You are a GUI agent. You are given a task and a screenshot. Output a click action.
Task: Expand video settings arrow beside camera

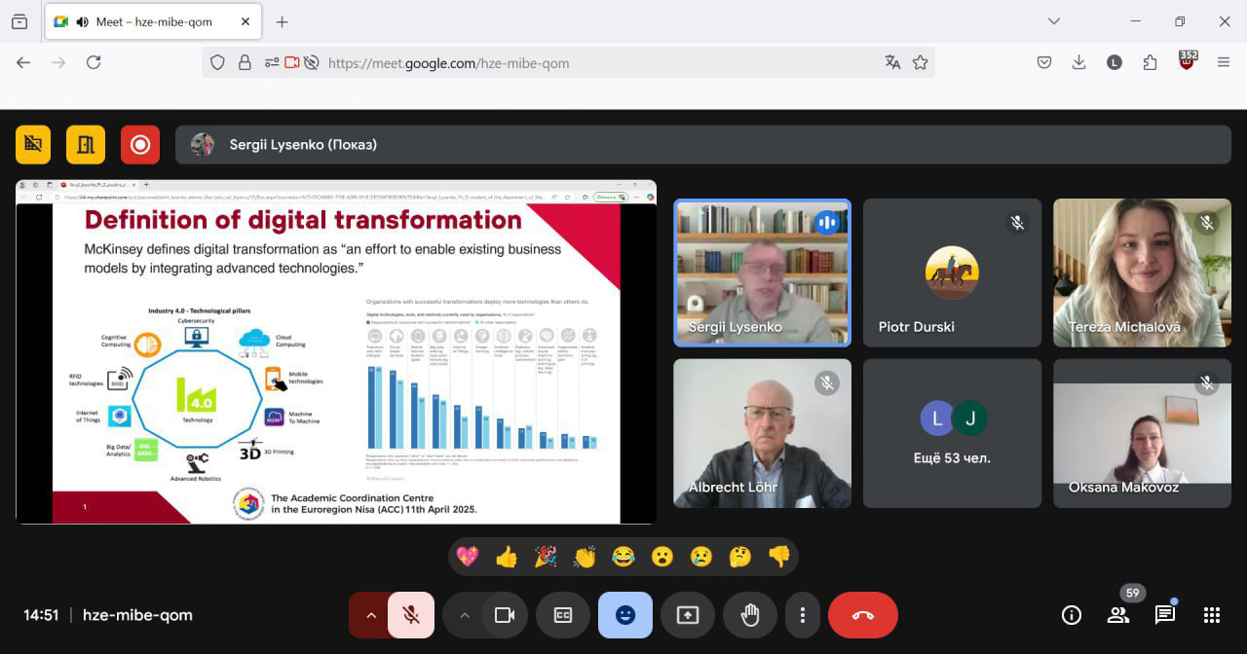tap(465, 615)
